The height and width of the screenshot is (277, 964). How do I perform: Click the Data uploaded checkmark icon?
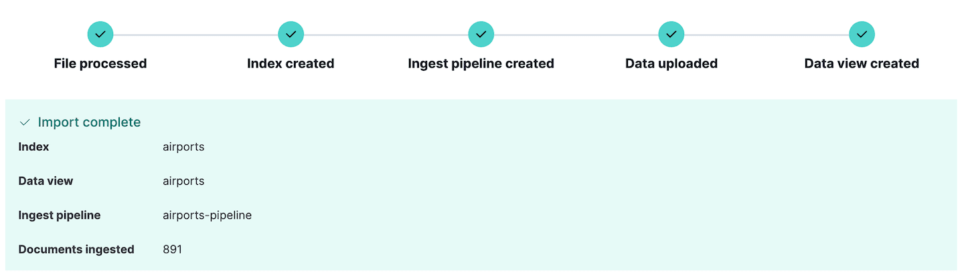[671, 34]
